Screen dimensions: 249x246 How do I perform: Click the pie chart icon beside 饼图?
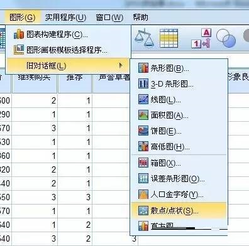coord(143,131)
